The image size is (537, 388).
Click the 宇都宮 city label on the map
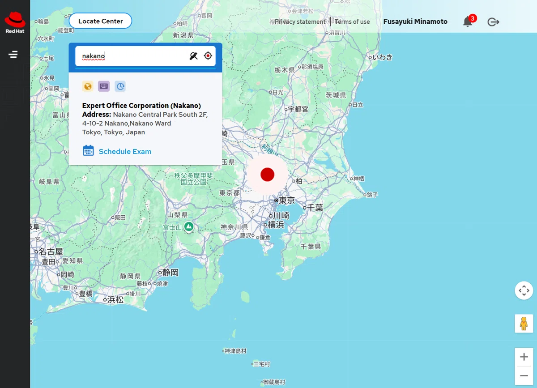(298, 109)
